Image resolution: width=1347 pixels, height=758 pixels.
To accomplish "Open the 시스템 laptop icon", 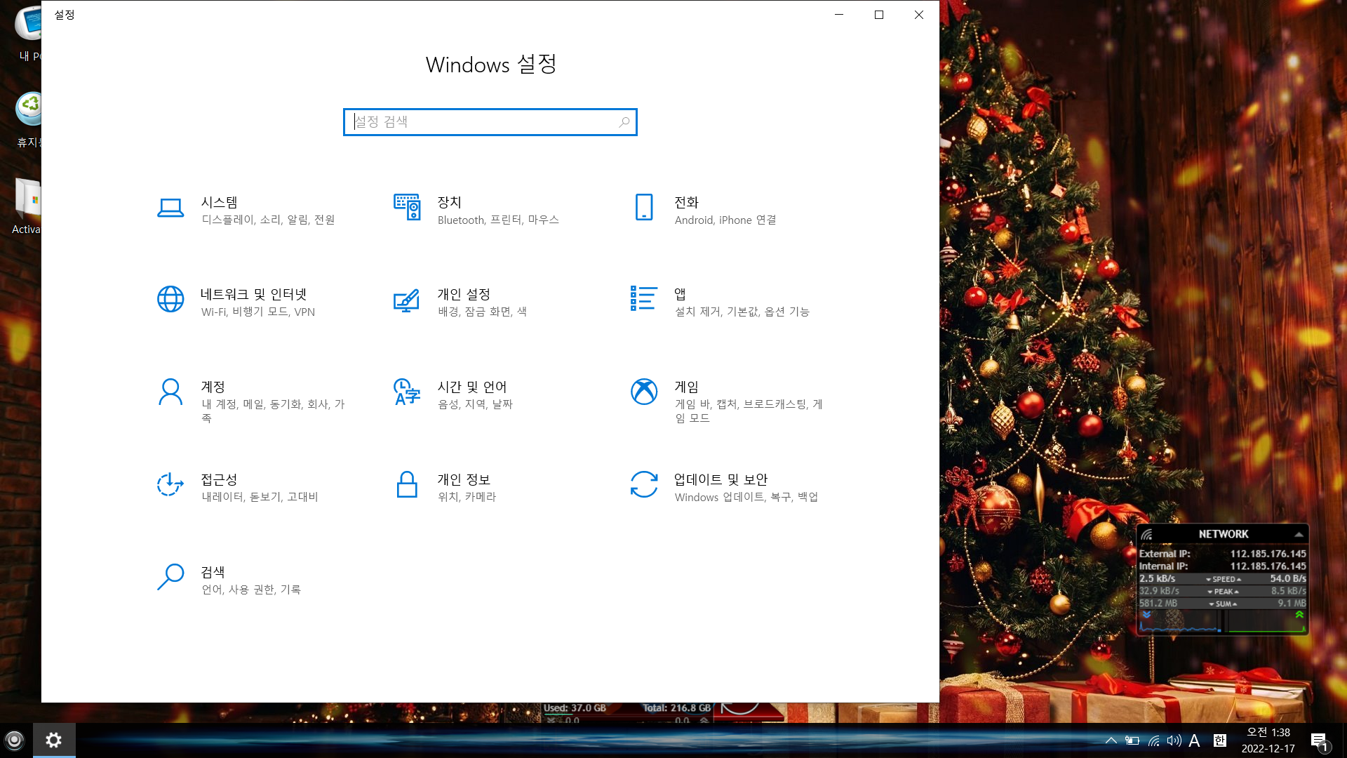I will coord(170,208).
